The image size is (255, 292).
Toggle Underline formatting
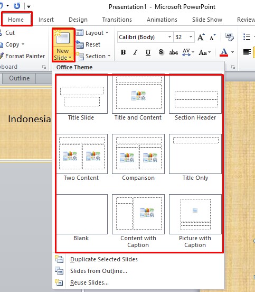(148, 52)
